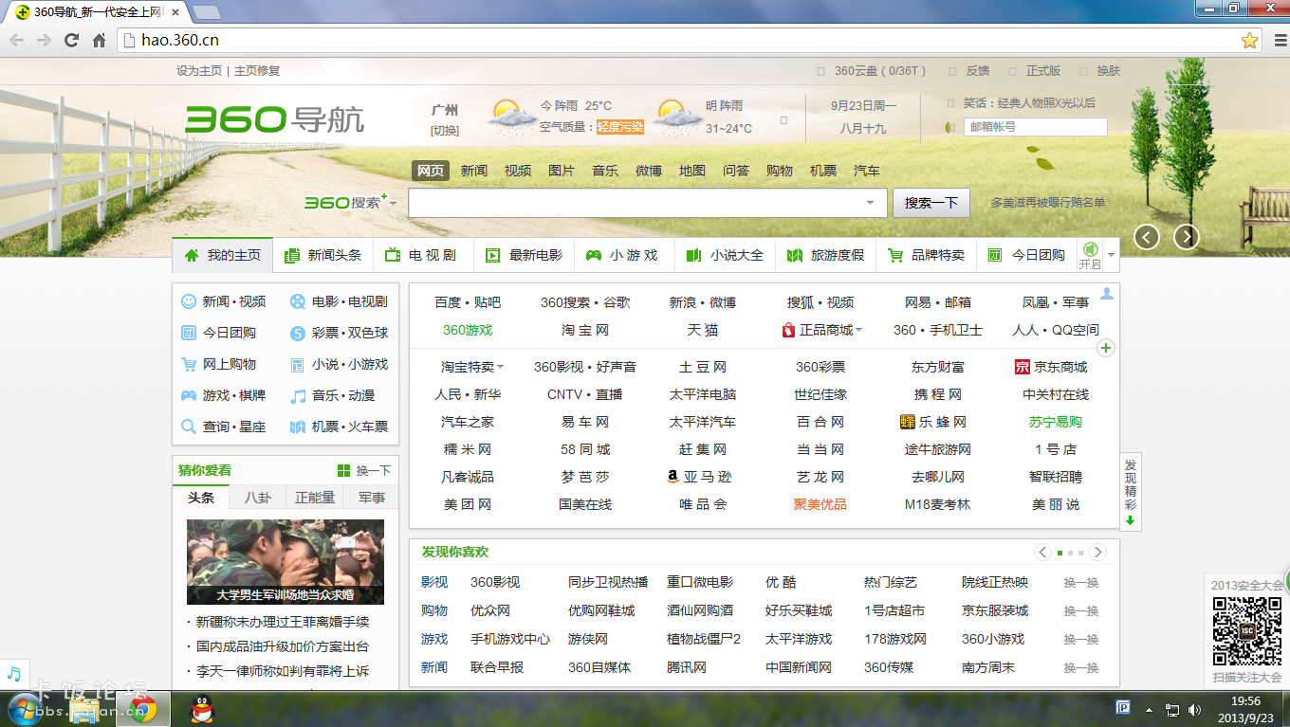Click the 搜索一下 button
The image size is (1290, 727).
[931, 203]
